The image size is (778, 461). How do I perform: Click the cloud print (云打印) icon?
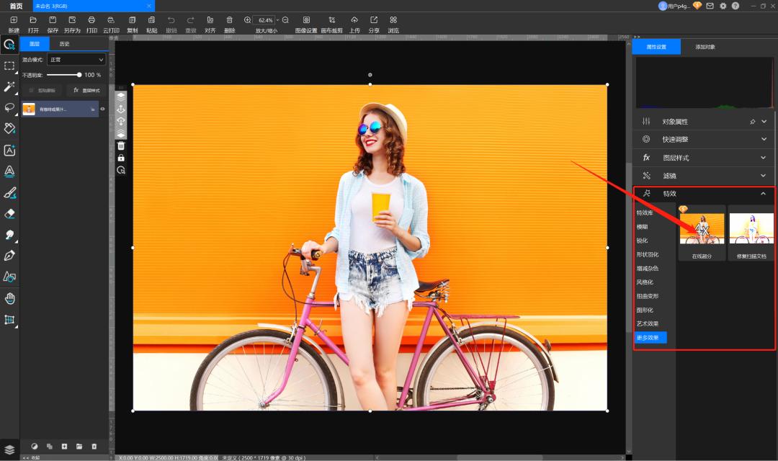coord(111,20)
